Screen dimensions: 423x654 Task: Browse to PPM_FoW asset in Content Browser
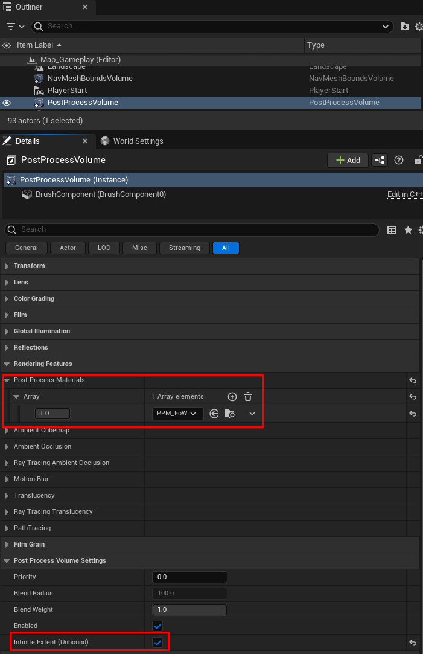point(229,414)
